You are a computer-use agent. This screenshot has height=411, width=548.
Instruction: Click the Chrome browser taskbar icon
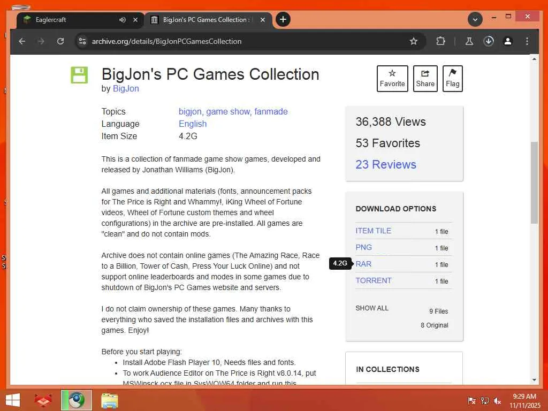click(77, 400)
